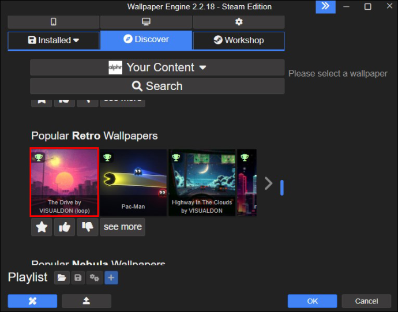The width and height of the screenshot is (398, 312).
Task: Open playlist with the folder icon
Action: coord(62,277)
